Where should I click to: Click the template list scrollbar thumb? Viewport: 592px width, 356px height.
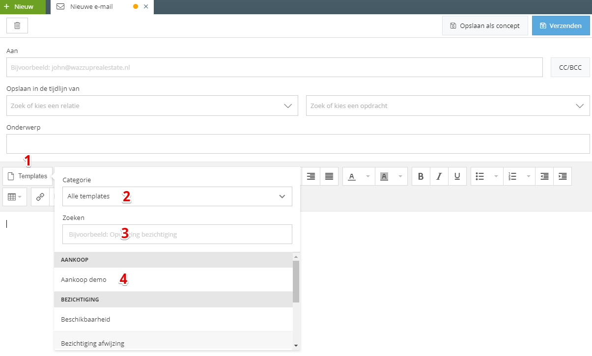(x=296, y=281)
